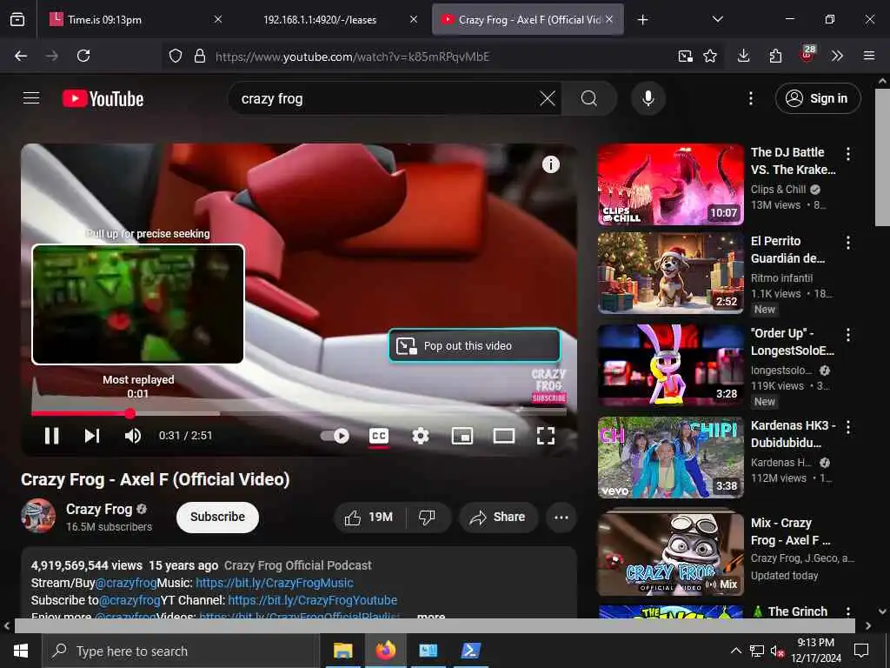Open options for Kardenas HK3 video
The height and width of the screenshot is (668, 890).
(x=848, y=426)
